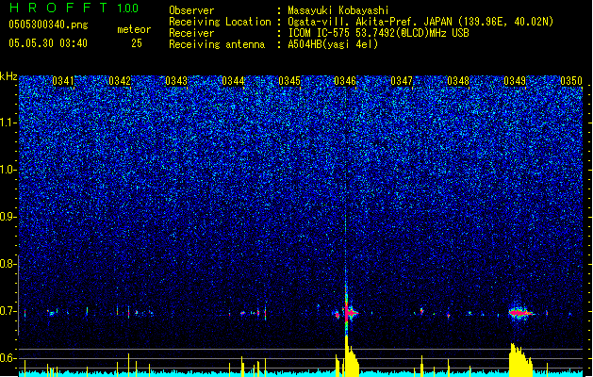593x377 pixels.
Task: Click the 0346 time marker
Action: click(x=345, y=81)
